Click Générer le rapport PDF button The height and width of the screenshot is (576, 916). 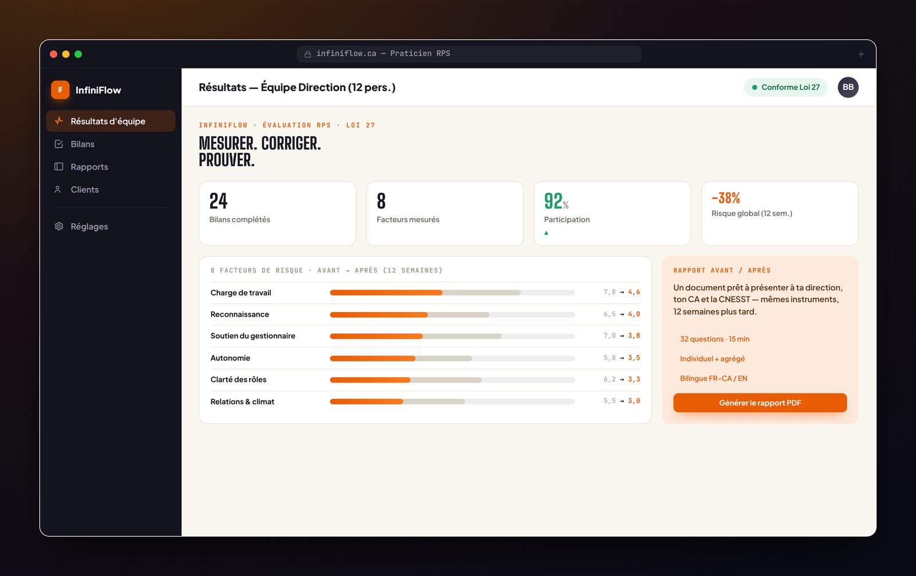coord(760,403)
